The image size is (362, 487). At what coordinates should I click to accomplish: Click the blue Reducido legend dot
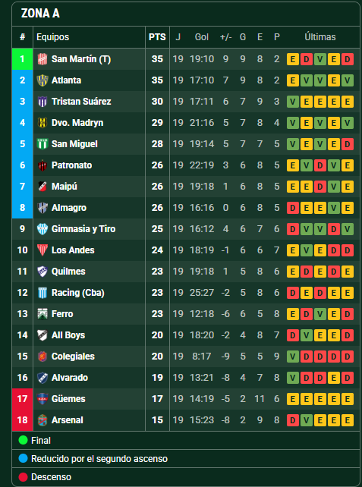pos(23,459)
